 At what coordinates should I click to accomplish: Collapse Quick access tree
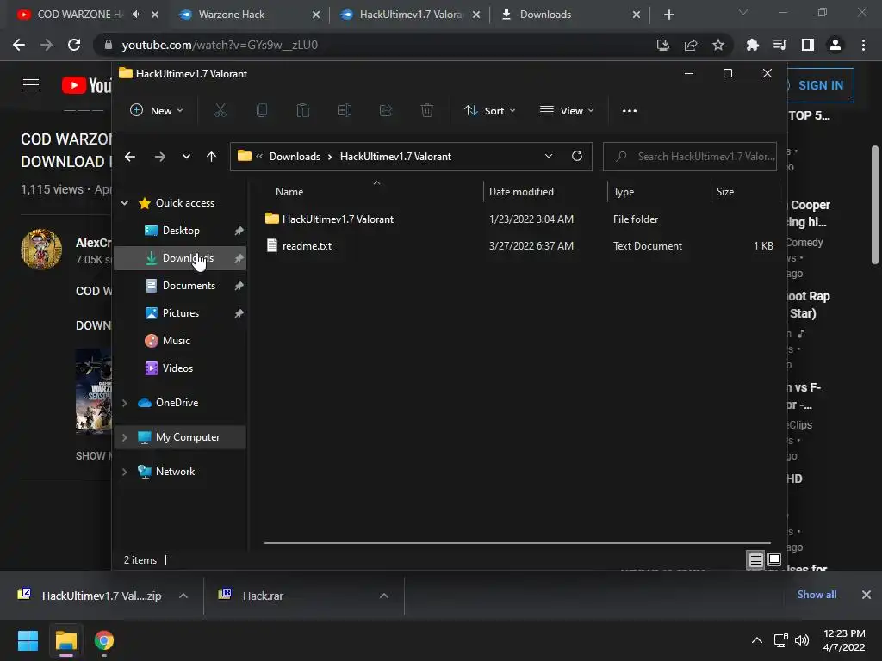[124, 203]
